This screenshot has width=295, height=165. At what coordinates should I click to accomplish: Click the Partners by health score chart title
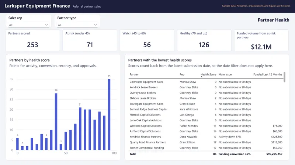point(29,60)
